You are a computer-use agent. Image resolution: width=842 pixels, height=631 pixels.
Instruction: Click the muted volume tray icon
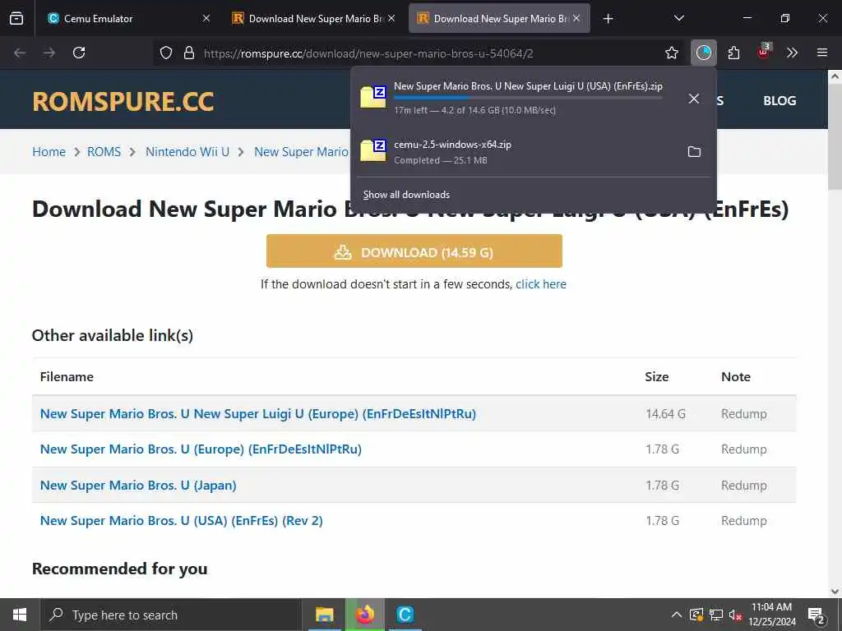(735, 615)
